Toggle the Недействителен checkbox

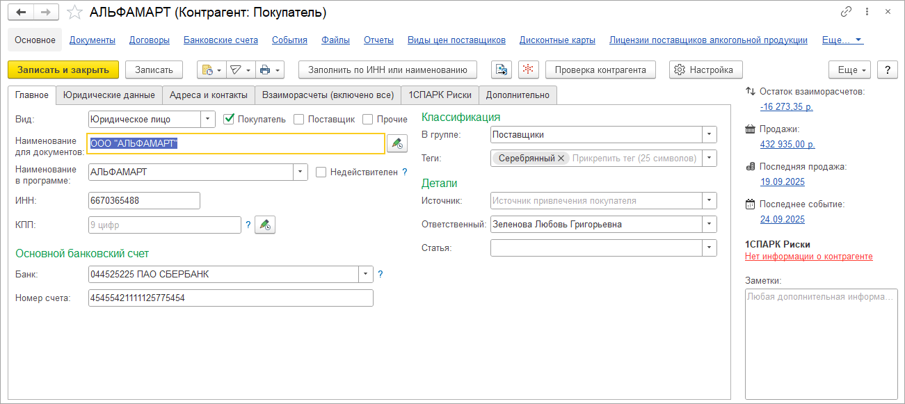(x=321, y=172)
